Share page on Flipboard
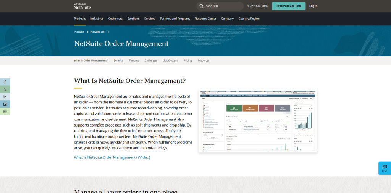The height and width of the screenshot is (193, 391). 5,104
